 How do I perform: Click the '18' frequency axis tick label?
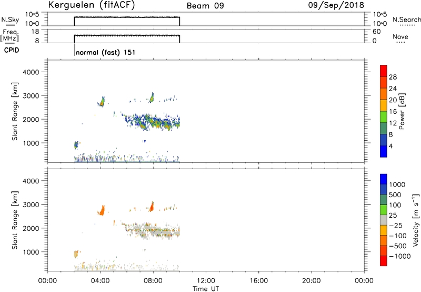point(35,32)
